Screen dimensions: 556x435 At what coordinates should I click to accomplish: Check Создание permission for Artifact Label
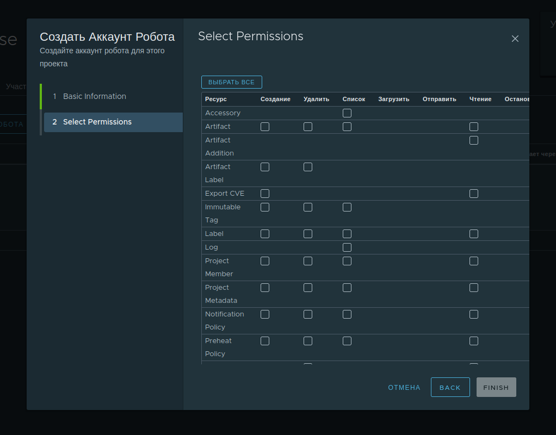[265, 166]
